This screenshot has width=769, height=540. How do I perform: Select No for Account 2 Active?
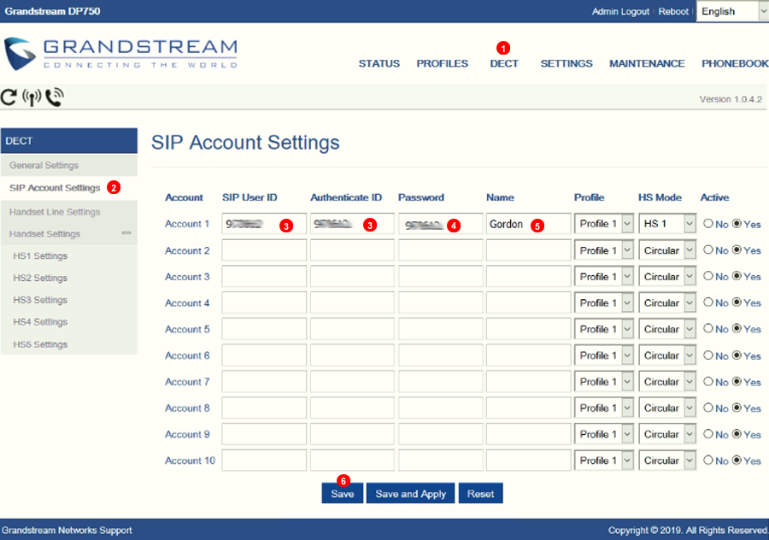(707, 249)
